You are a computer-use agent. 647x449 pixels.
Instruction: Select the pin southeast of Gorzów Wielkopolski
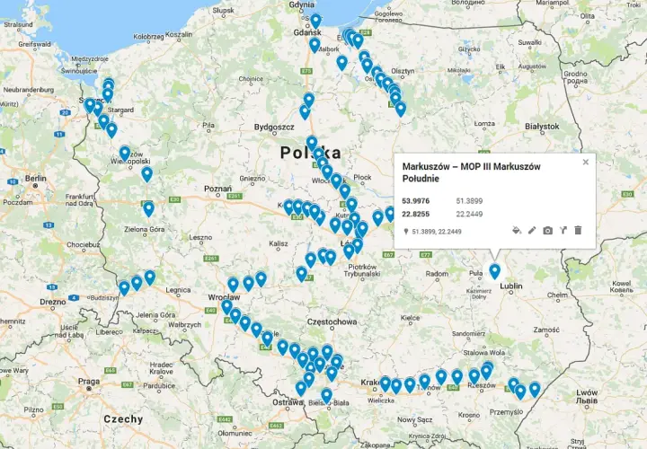point(146,174)
